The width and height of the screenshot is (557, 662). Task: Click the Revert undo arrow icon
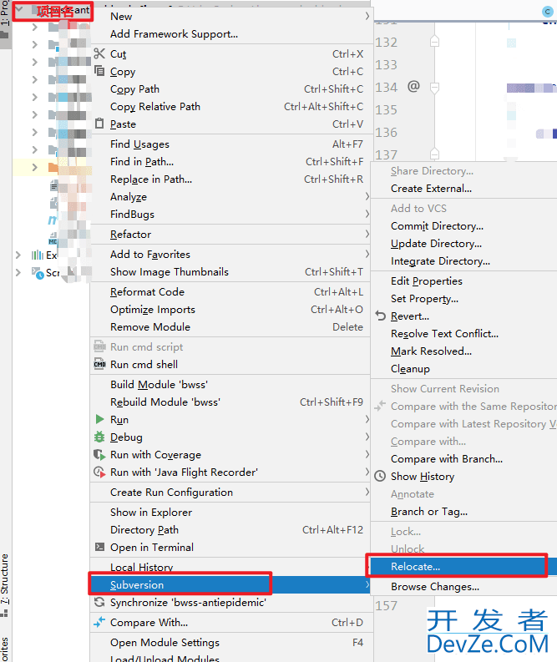click(381, 316)
